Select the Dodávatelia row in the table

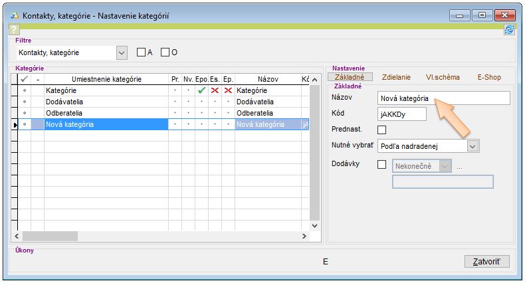click(x=106, y=101)
